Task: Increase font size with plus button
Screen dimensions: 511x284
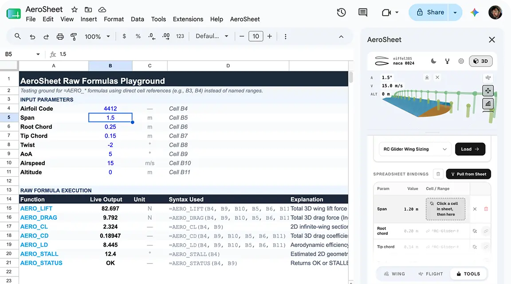Action: 270,36
